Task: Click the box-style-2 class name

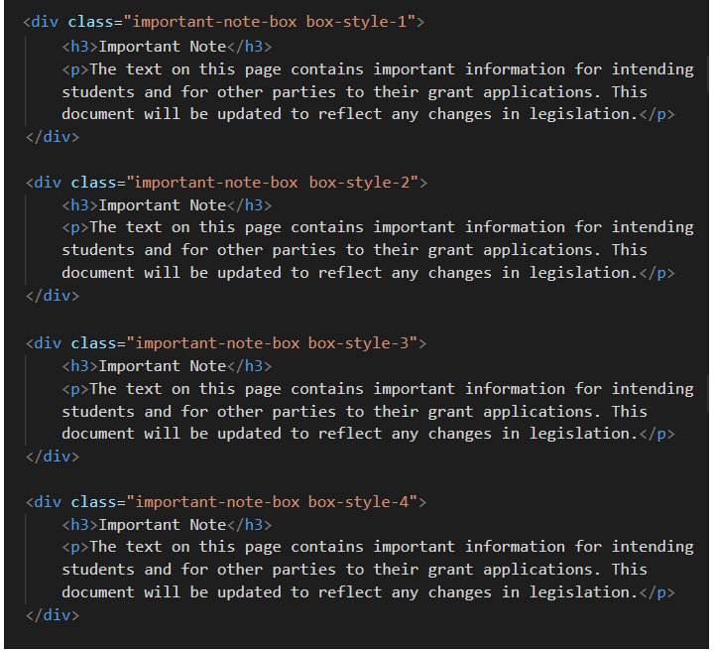Action: pyautogui.click(x=362, y=183)
